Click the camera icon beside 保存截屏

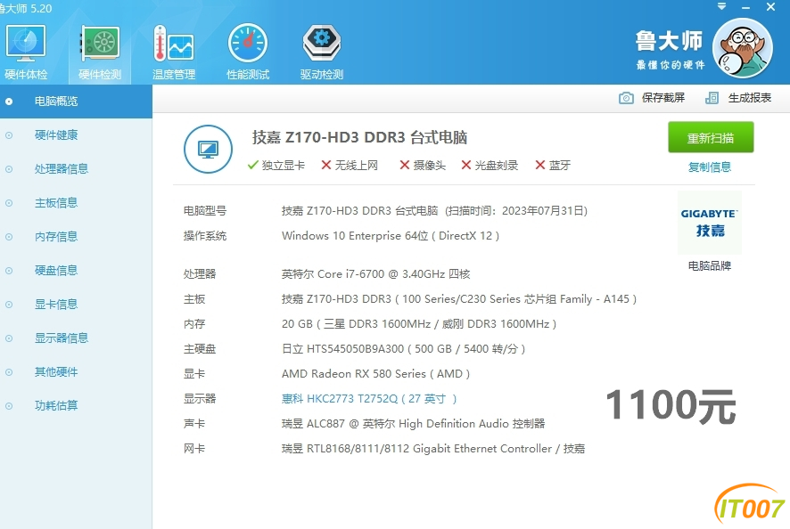point(626,98)
